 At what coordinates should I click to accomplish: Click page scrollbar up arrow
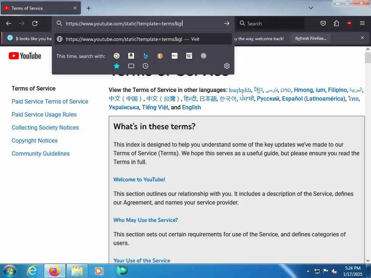click(368, 49)
